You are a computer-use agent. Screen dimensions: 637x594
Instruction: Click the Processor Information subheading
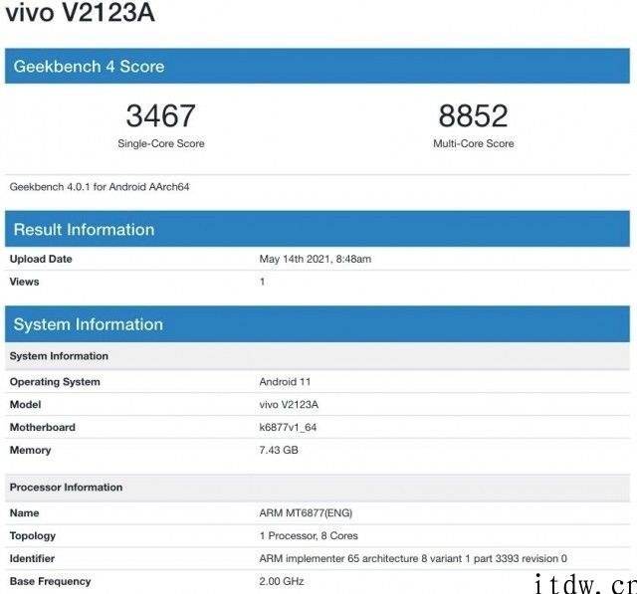click(66, 488)
